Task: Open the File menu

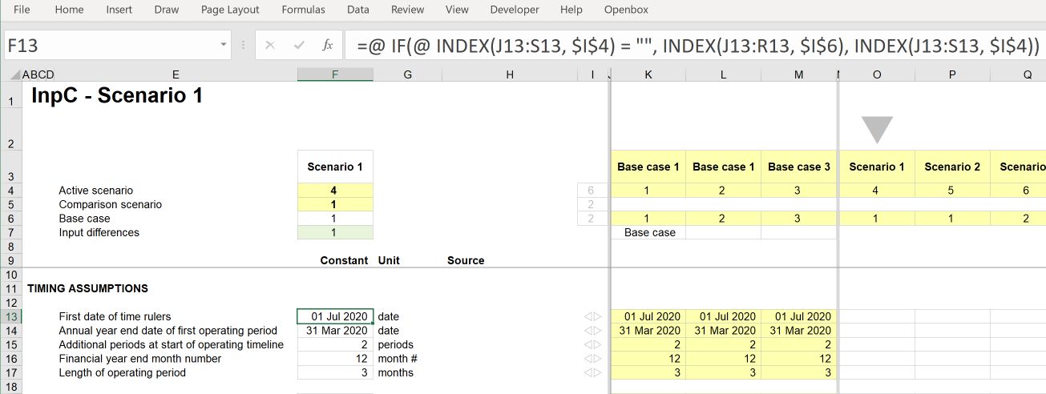Action: click(x=22, y=10)
